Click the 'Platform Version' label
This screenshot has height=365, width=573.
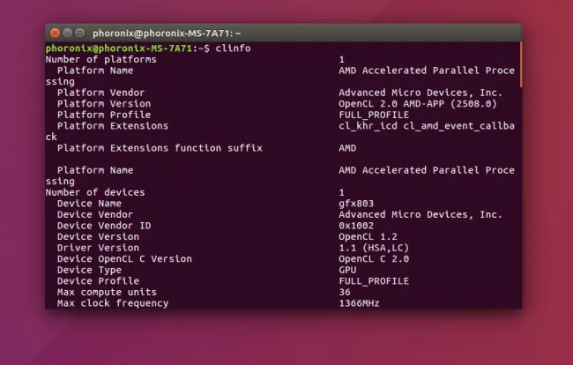[x=104, y=104]
